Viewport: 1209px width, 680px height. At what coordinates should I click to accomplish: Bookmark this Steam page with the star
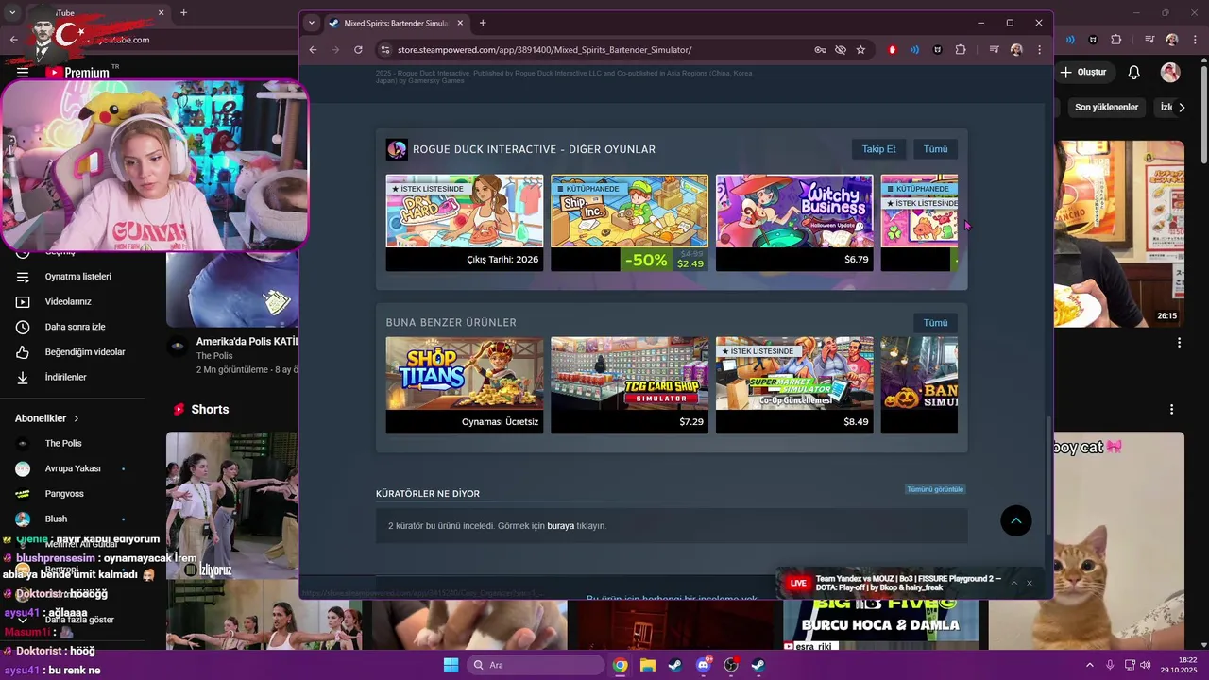pyautogui.click(x=860, y=49)
